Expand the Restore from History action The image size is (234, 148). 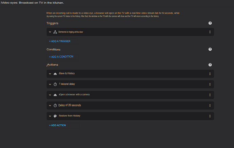tap(50, 116)
